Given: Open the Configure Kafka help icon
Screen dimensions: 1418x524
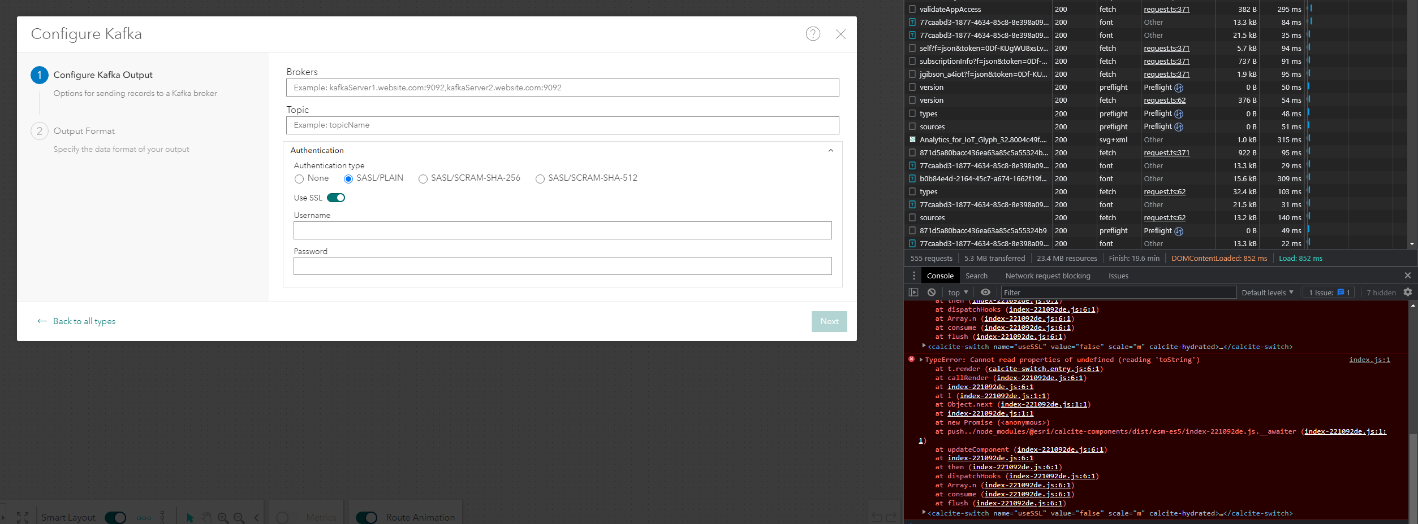Looking at the screenshot, I should (x=813, y=34).
